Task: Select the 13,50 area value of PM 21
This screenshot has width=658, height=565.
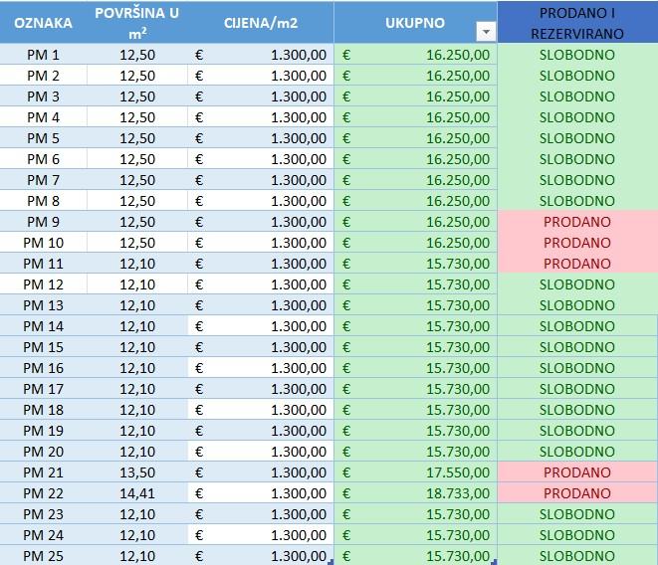Action: [137, 472]
